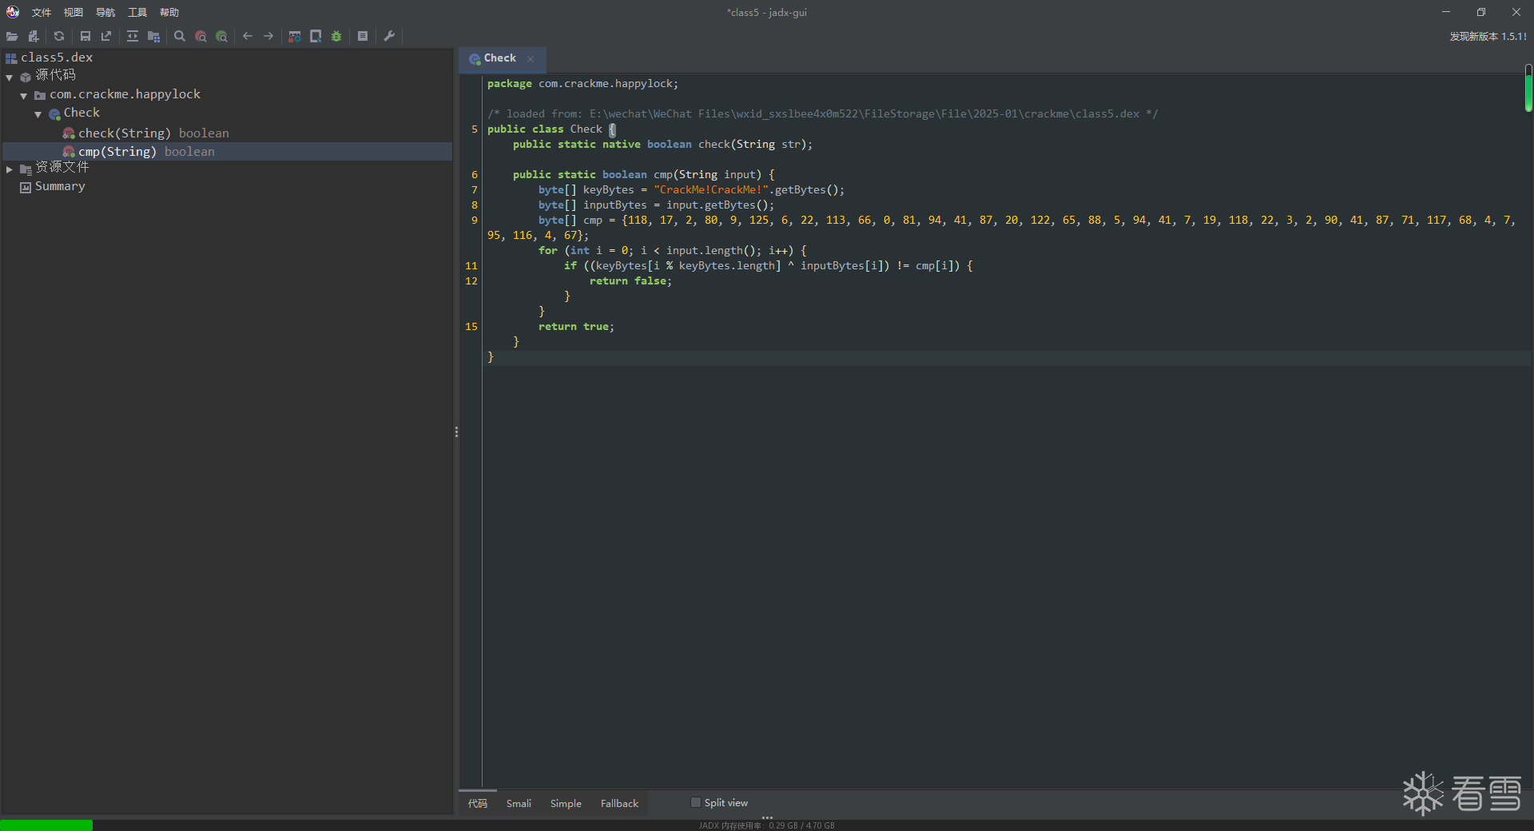
Task: Open text search magnifier icon
Action: pos(180,36)
